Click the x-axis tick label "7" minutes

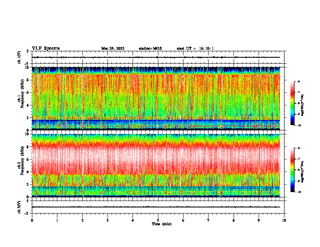click(208, 220)
